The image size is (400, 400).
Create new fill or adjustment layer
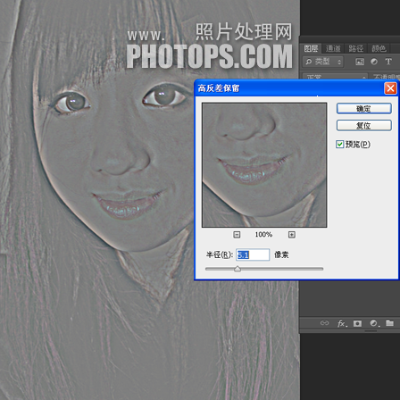coord(374,323)
